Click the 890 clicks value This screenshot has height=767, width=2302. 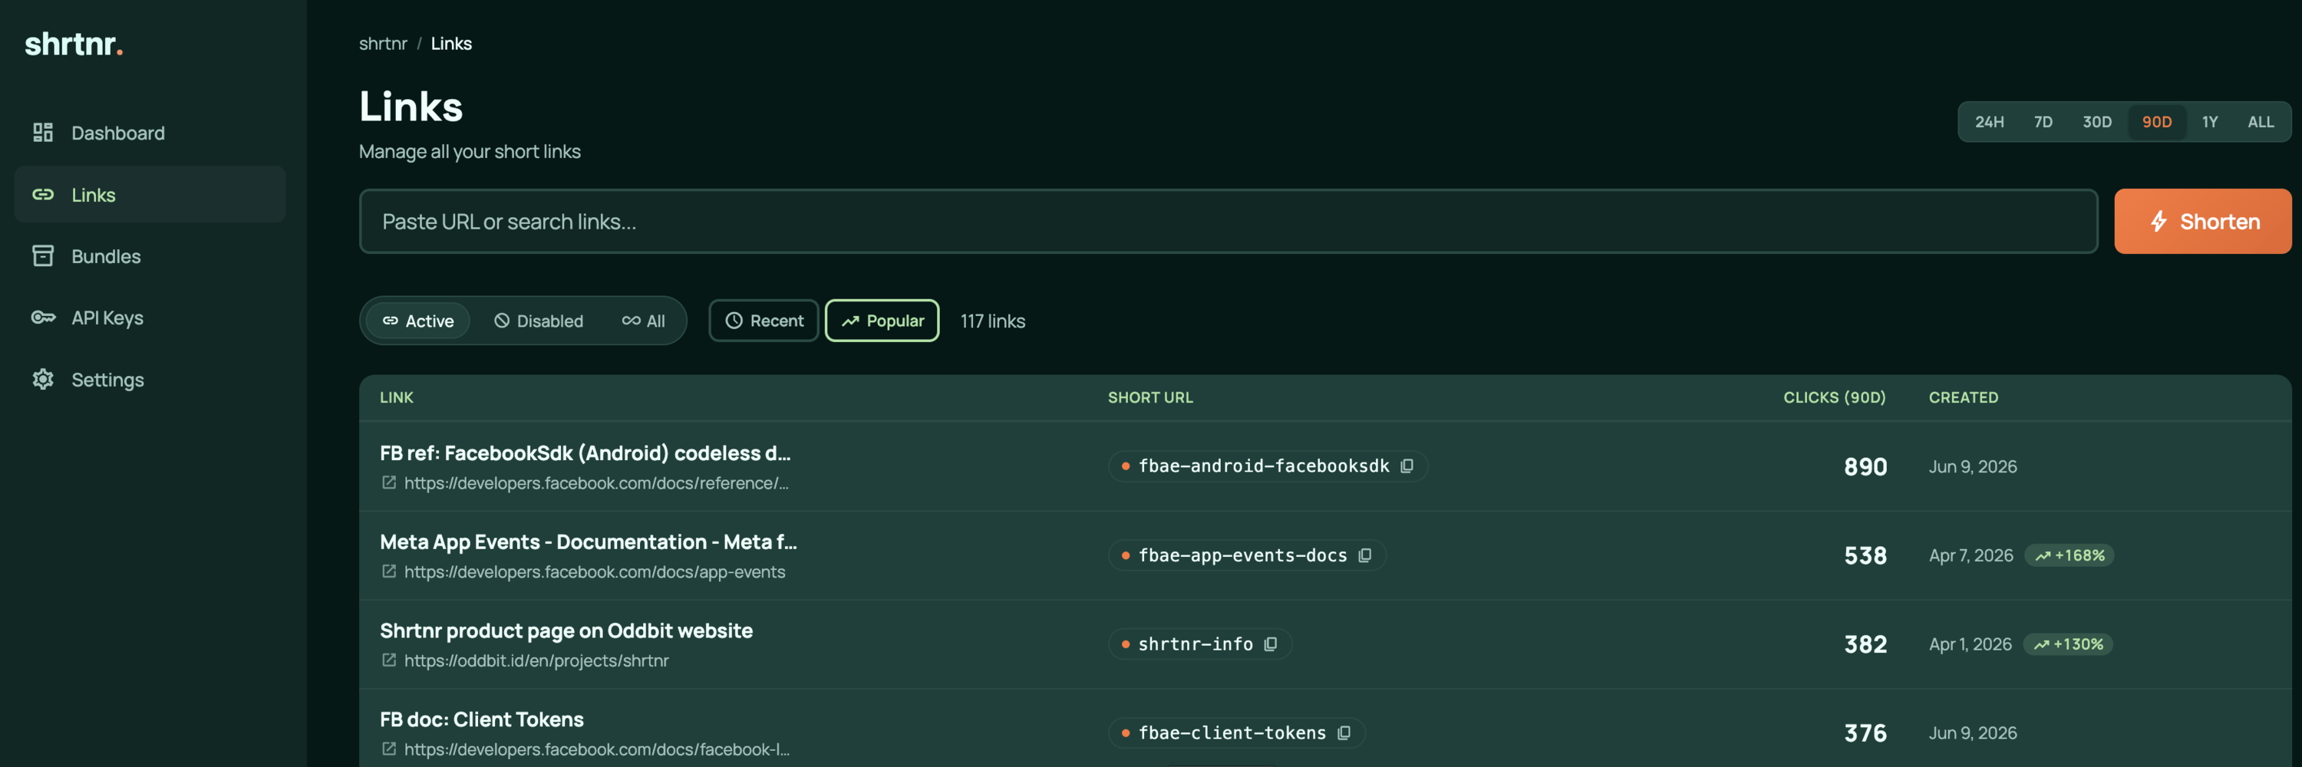[1865, 467]
